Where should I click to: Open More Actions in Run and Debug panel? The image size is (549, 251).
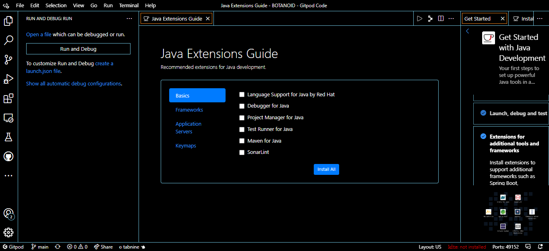coord(129,19)
